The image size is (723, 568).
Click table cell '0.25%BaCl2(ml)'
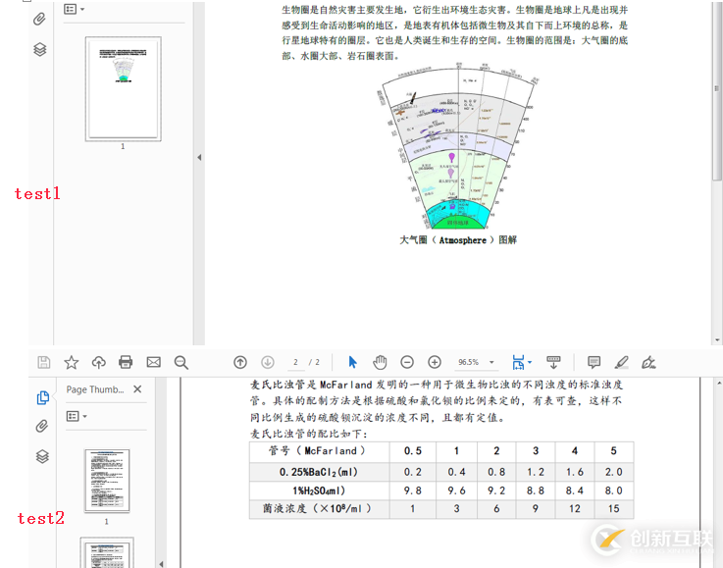pos(319,472)
